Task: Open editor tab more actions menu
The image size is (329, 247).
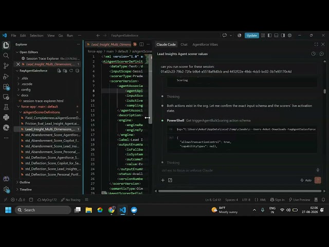Action: pos(149,44)
